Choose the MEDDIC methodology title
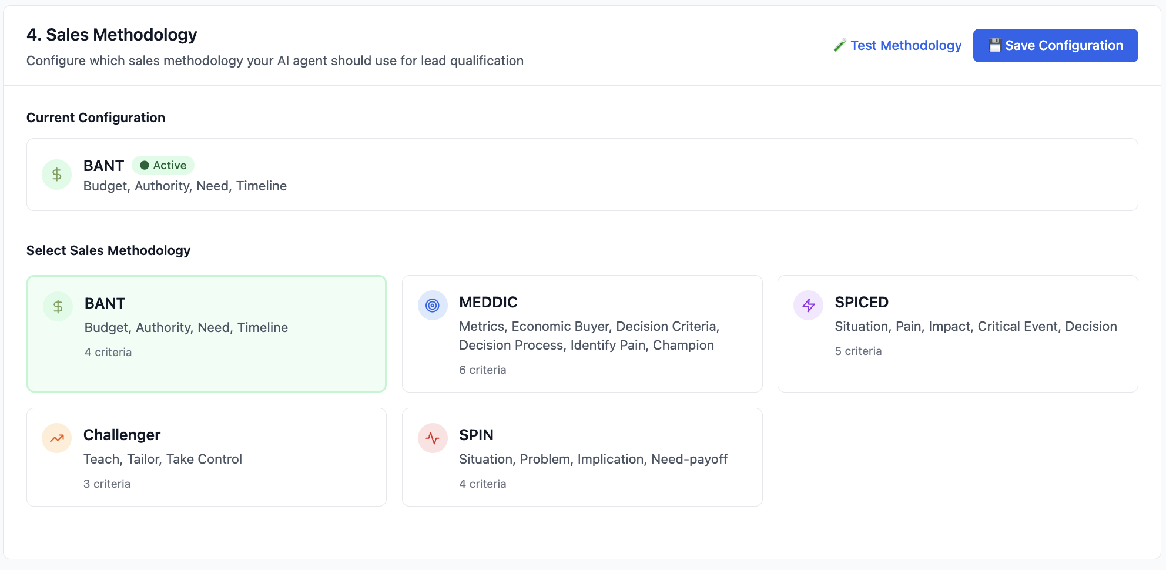 488,303
